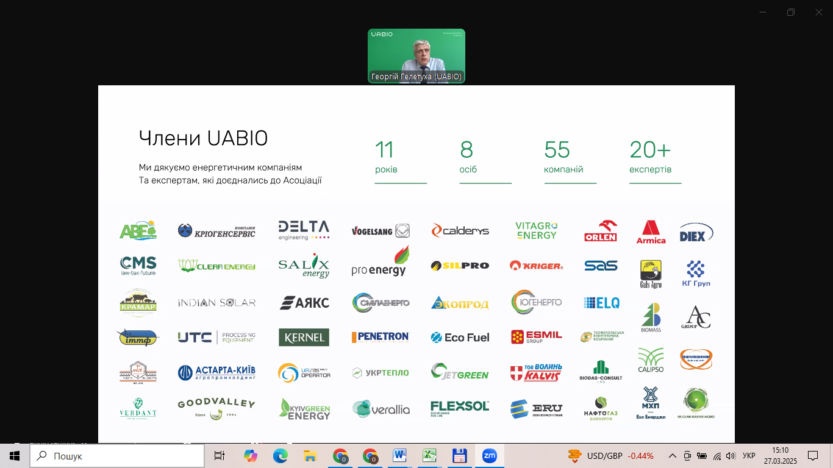Open the Windows notification center
Viewport: 833px width, 468px height.
point(813,456)
